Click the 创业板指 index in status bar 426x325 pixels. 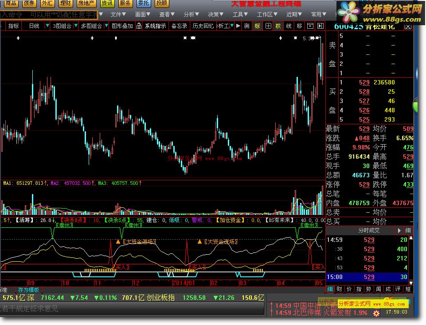[x=160, y=298]
